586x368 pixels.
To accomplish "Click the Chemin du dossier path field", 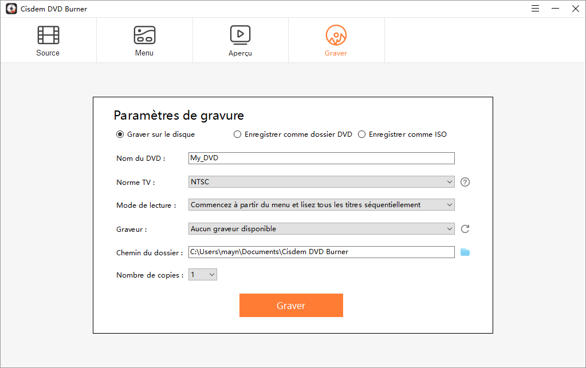I will 321,252.
